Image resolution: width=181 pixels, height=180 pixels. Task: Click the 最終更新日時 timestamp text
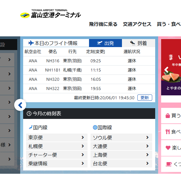point(104,98)
